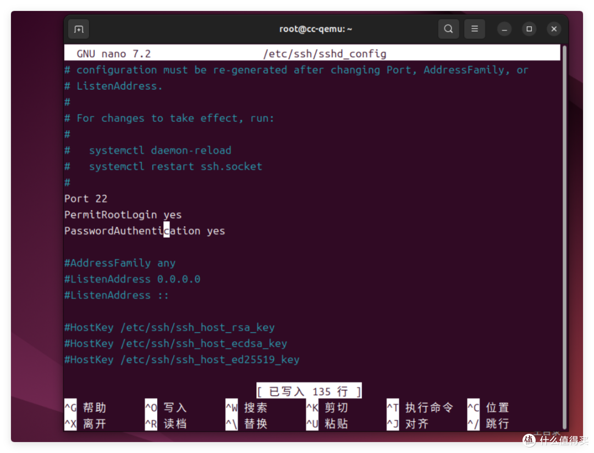Screen dimensions: 594x453
Task: Click the ^K 剪切 shortcut
Action: [328, 407]
